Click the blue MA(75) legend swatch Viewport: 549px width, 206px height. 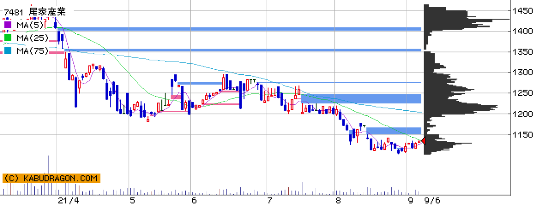click(x=7, y=51)
